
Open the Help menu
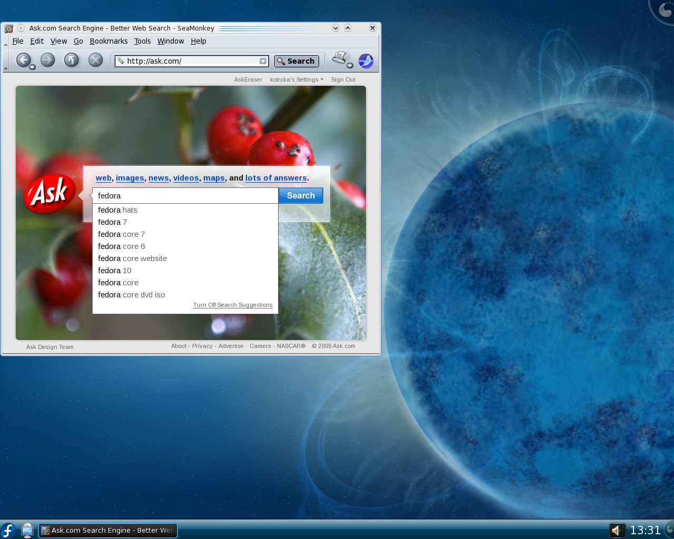[x=199, y=41]
